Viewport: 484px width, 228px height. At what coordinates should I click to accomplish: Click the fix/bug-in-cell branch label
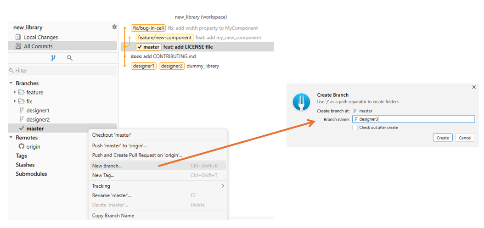(148, 28)
